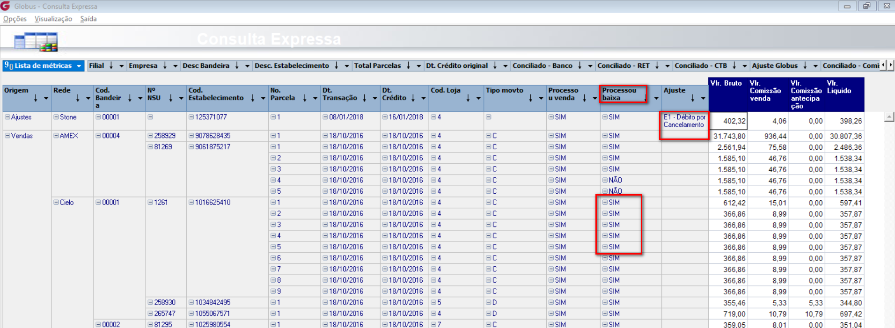The image size is (895, 328).
Task: Click sort arrow in Processou venda header
Action: tap(585, 98)
